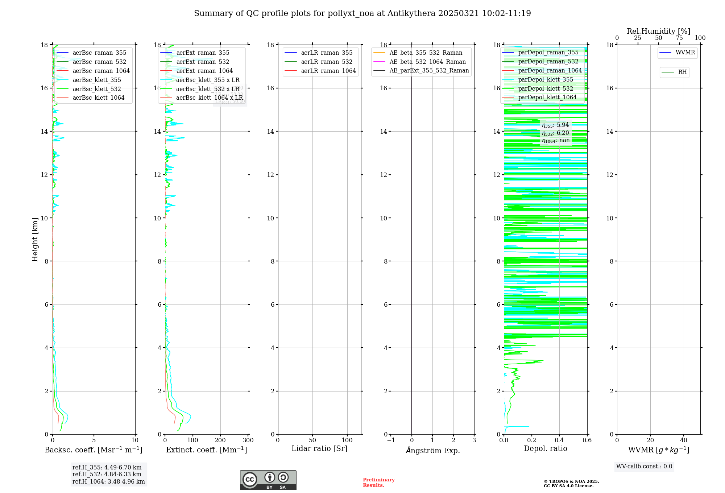Click the Preliminary Results red note

pos(379,482)
